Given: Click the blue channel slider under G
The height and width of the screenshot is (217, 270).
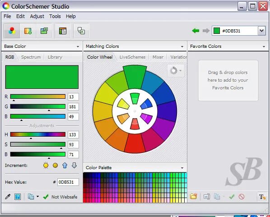Looking at the screenshot, I should 38,116.
